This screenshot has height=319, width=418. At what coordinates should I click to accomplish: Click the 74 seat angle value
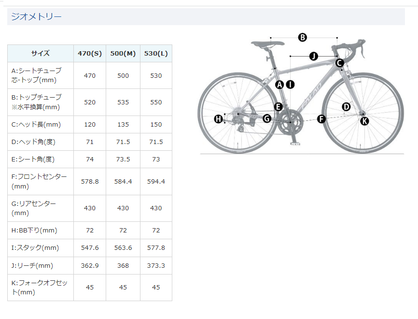tap(90, 159)
